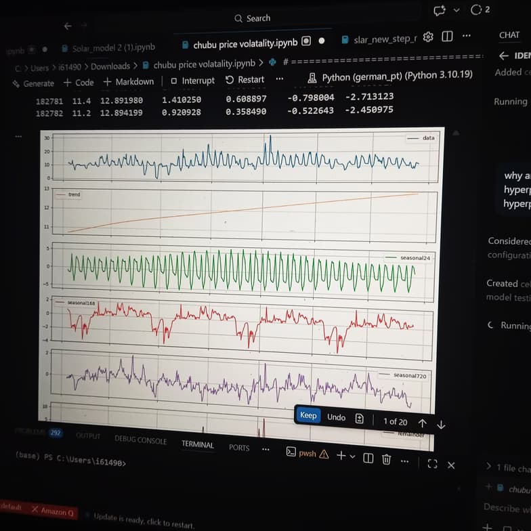Switch to the DEBUG CONSOLE tab

pos(140,440)
